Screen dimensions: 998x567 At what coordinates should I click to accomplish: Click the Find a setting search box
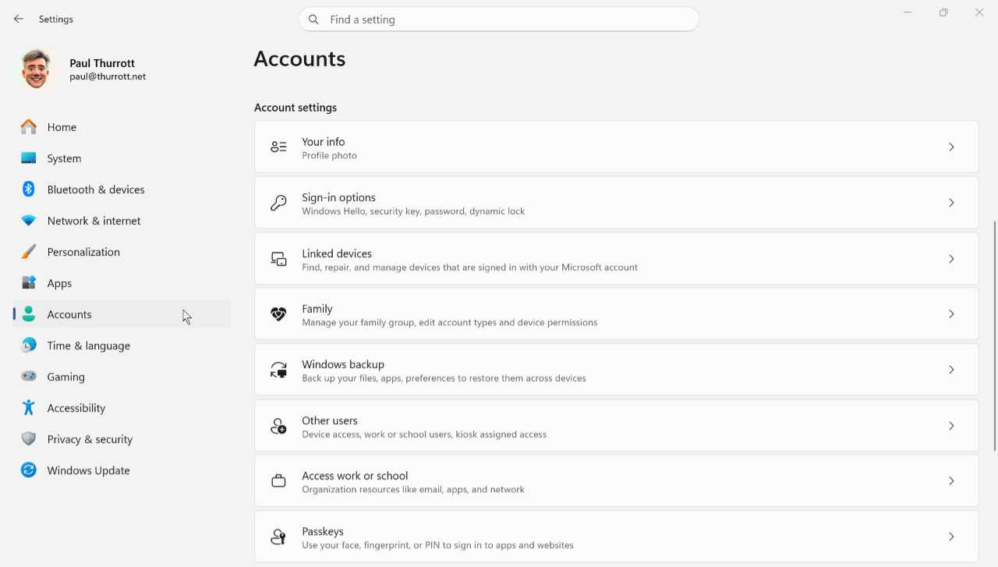[499, 19]
